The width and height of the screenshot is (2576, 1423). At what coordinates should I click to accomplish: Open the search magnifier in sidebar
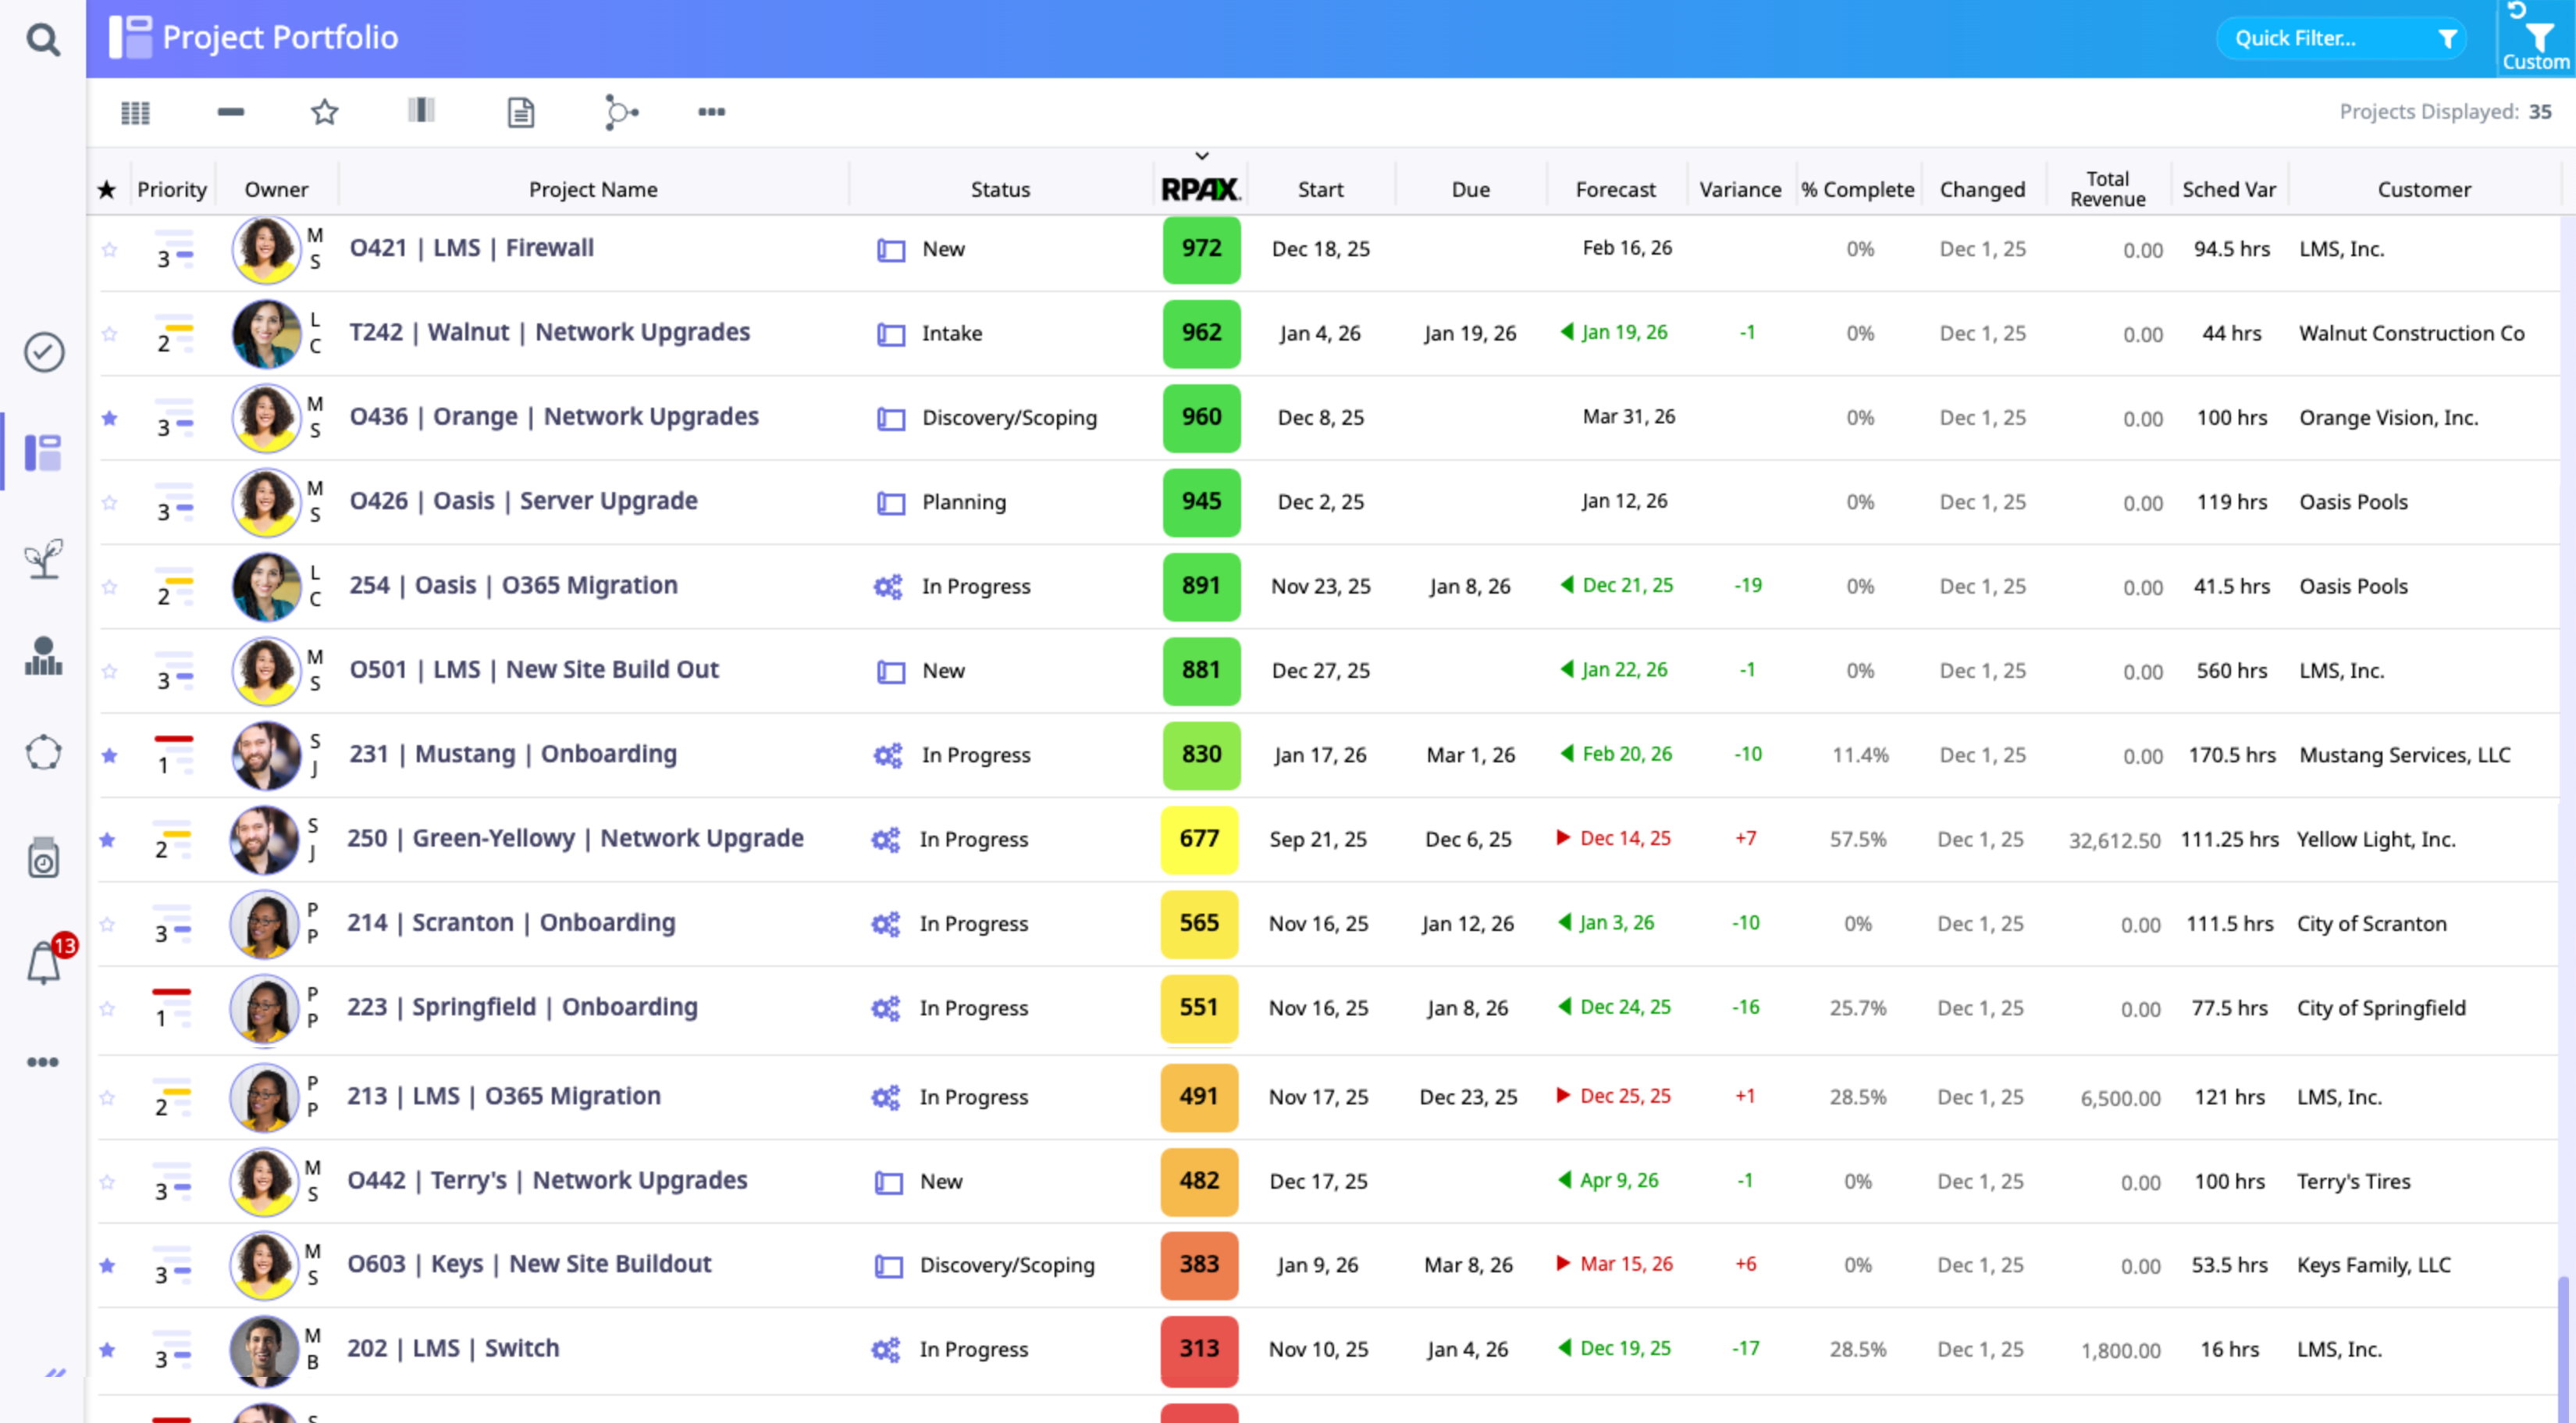(x=42, y=40)
